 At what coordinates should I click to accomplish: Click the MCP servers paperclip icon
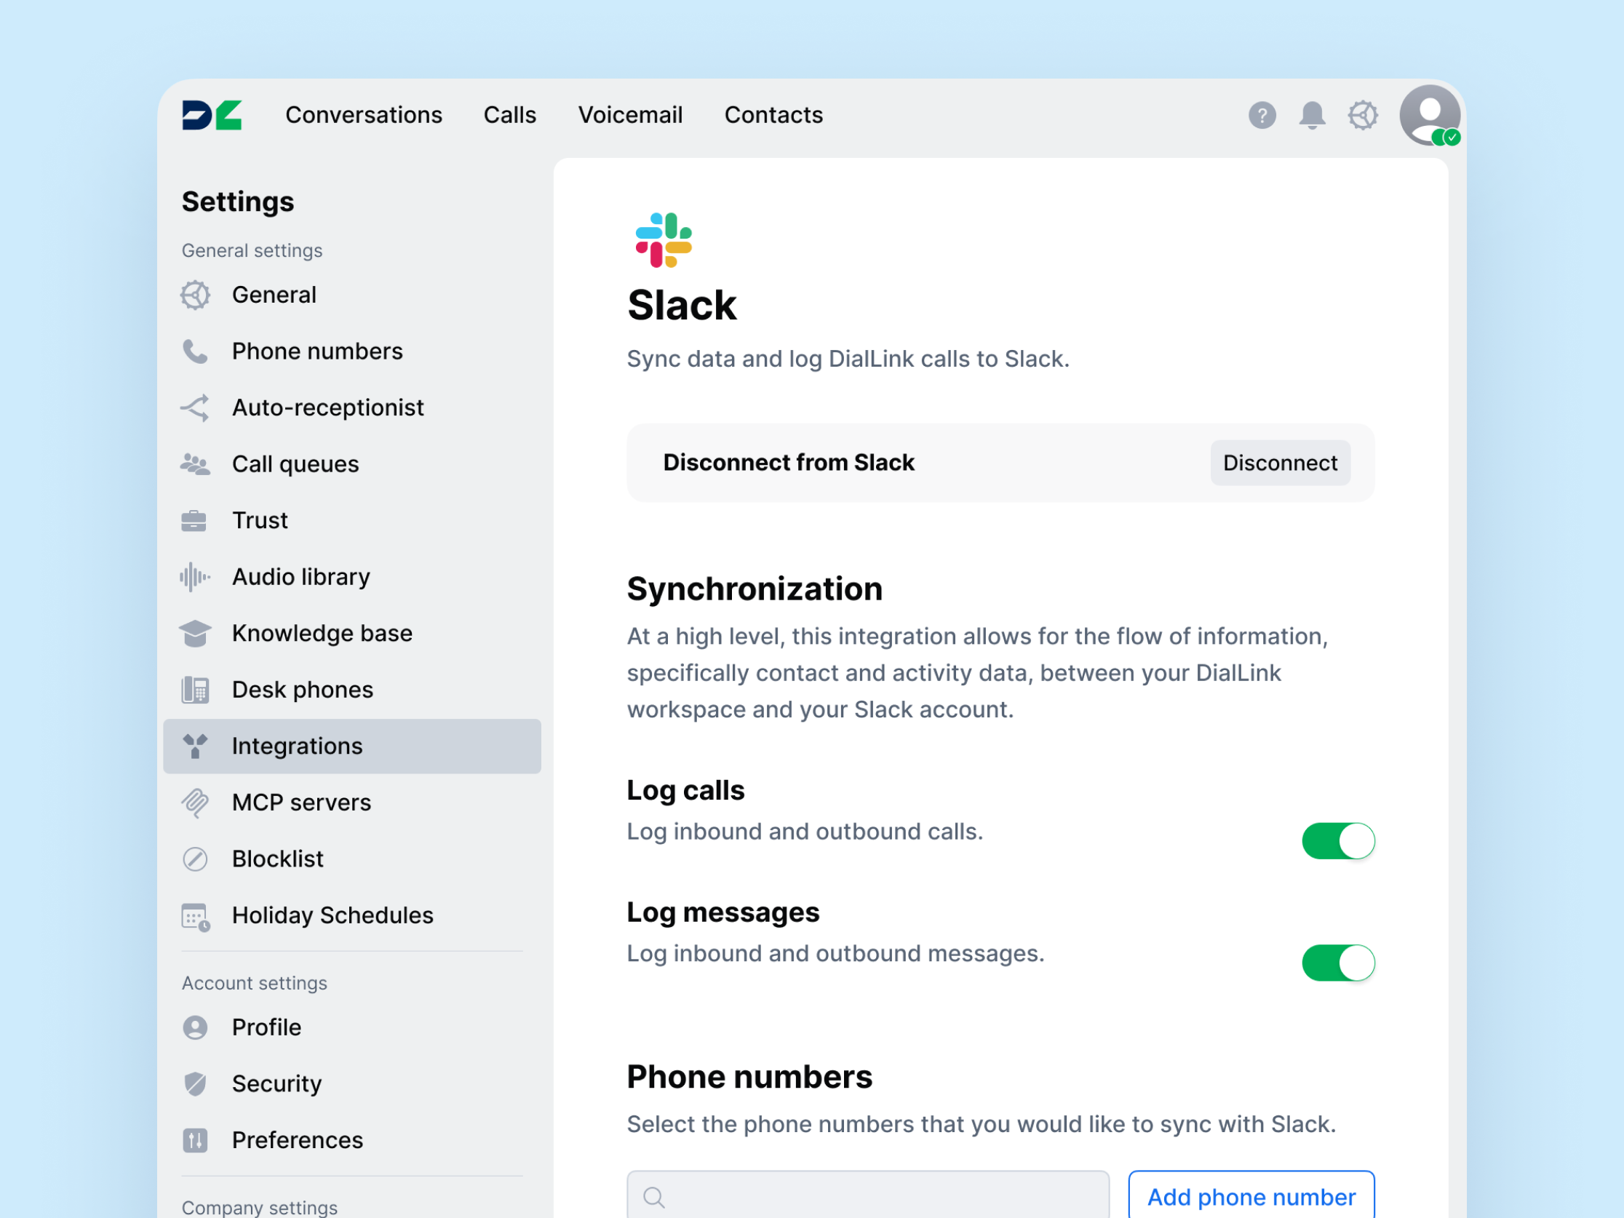195,803
